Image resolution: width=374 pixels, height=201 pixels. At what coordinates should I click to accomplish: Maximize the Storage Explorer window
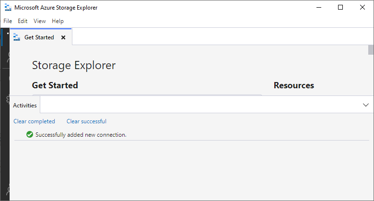point(340,8)
